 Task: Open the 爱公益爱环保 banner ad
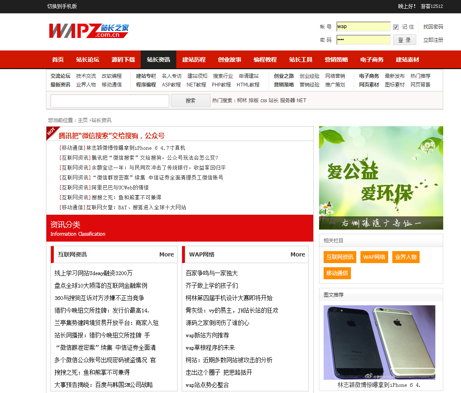point(381,177)
